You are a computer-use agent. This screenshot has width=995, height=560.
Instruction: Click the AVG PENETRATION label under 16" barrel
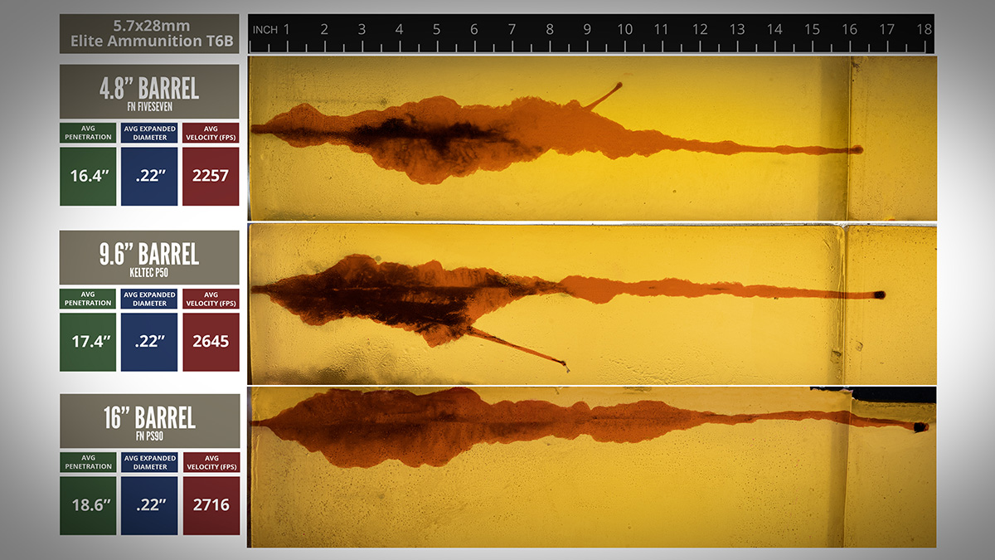point(88,462)
